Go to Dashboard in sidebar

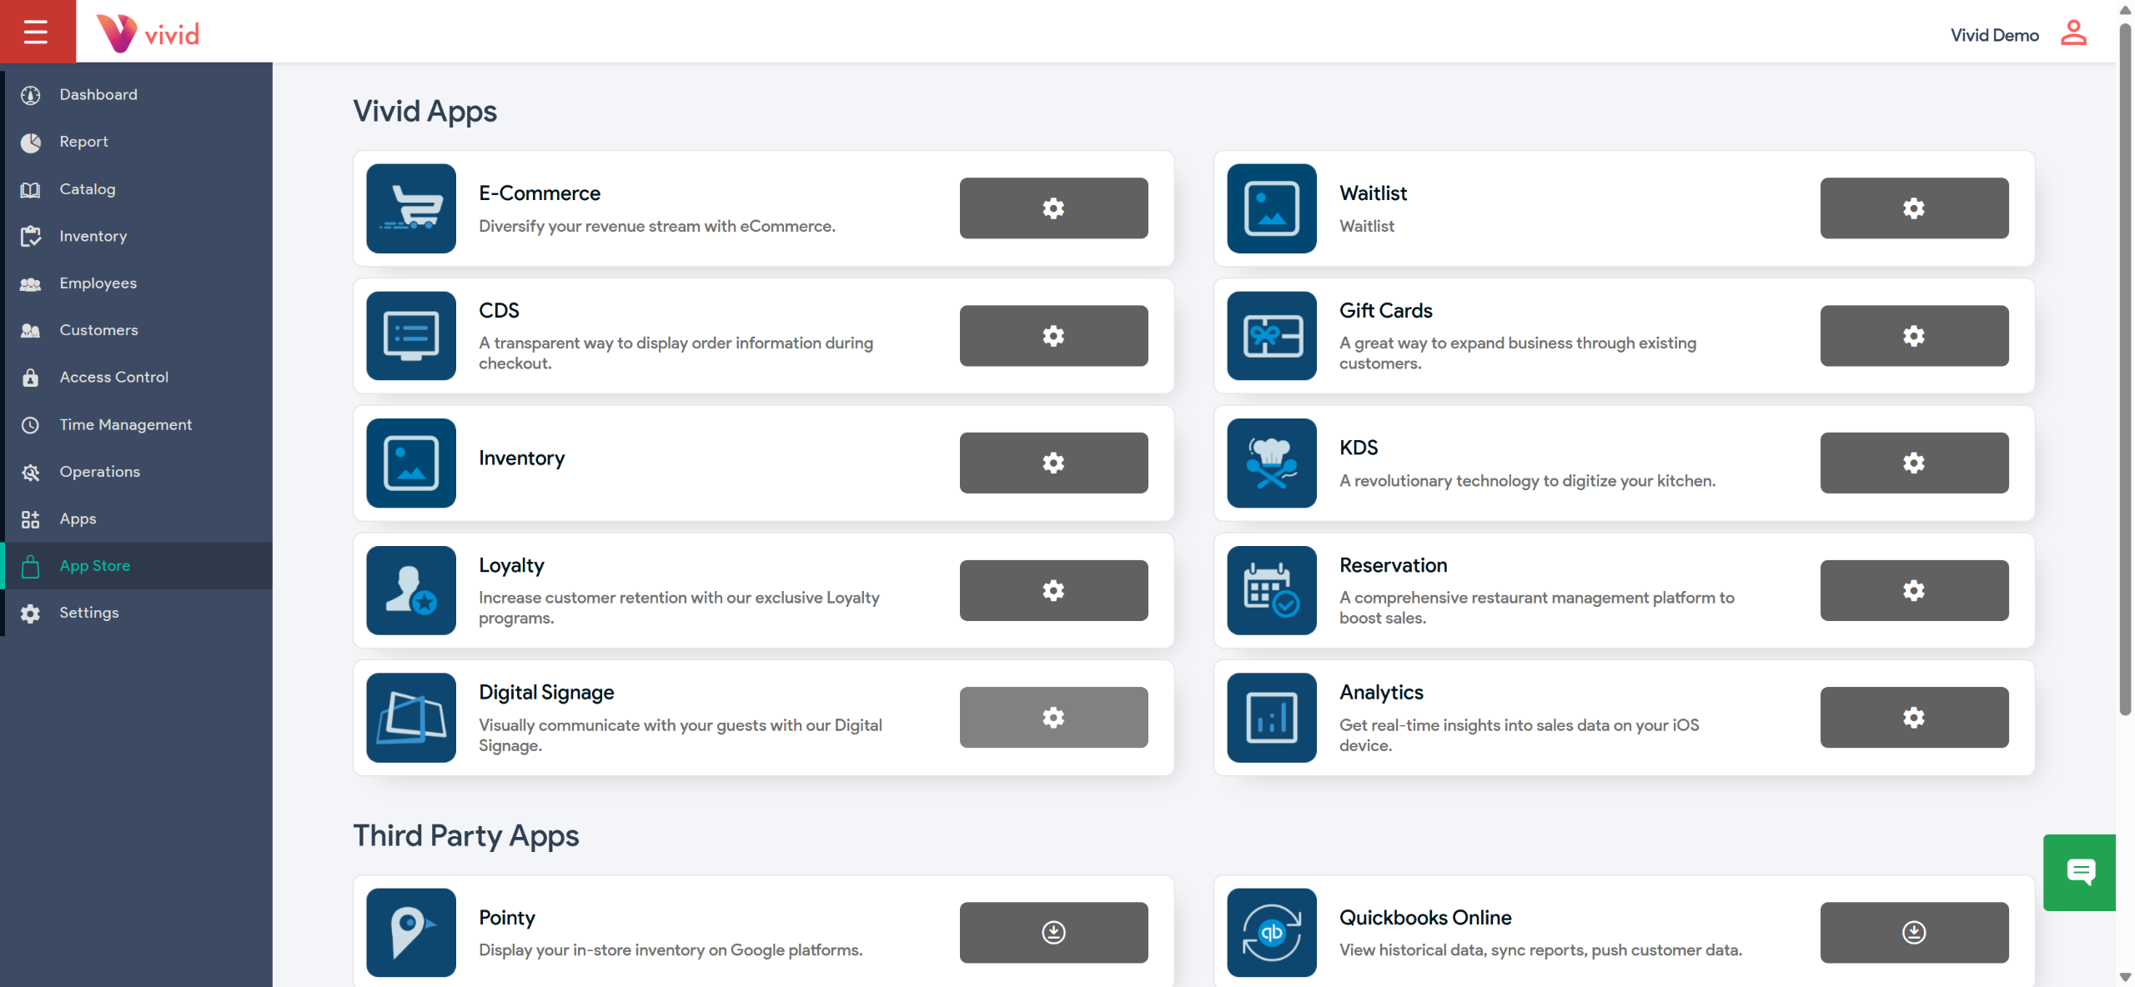point(98,95)
